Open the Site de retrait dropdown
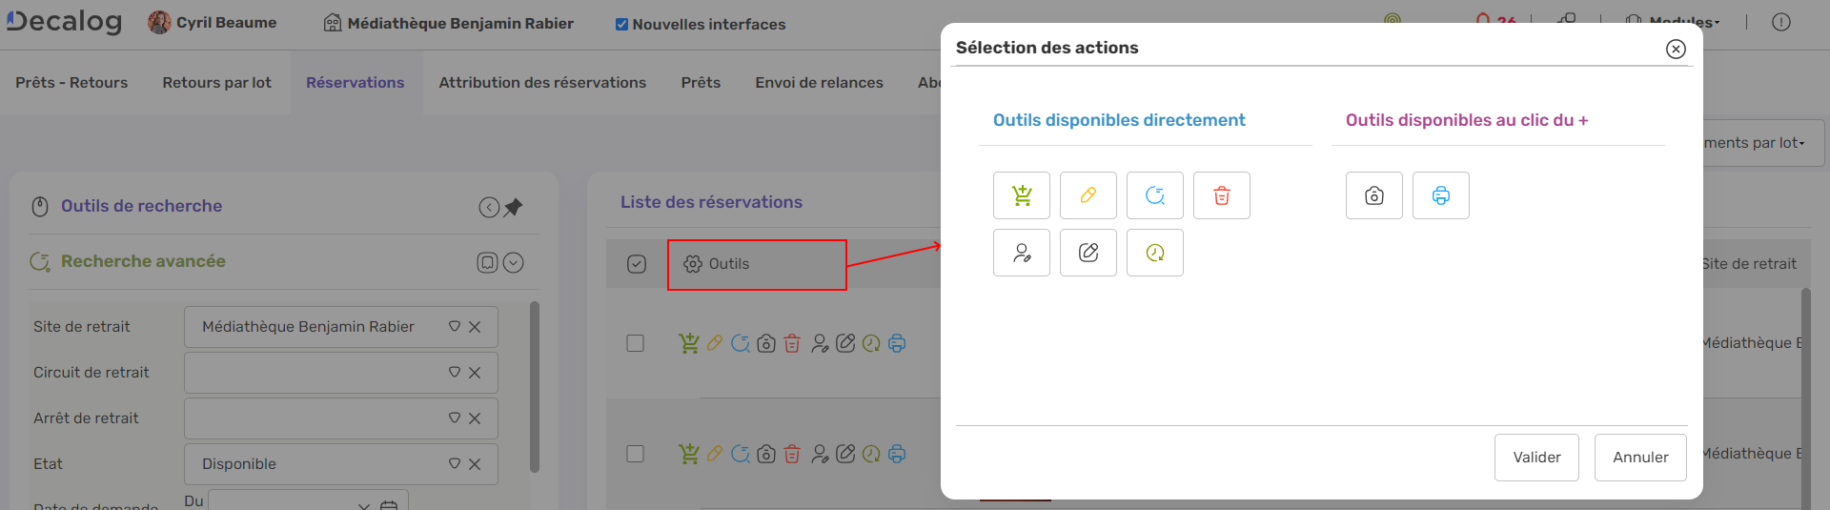The image size is (1830, 510). [455, 327]
